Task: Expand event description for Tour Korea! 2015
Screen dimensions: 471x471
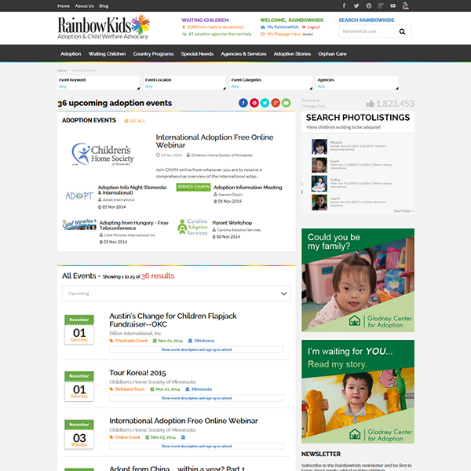Action: (196, 398)
